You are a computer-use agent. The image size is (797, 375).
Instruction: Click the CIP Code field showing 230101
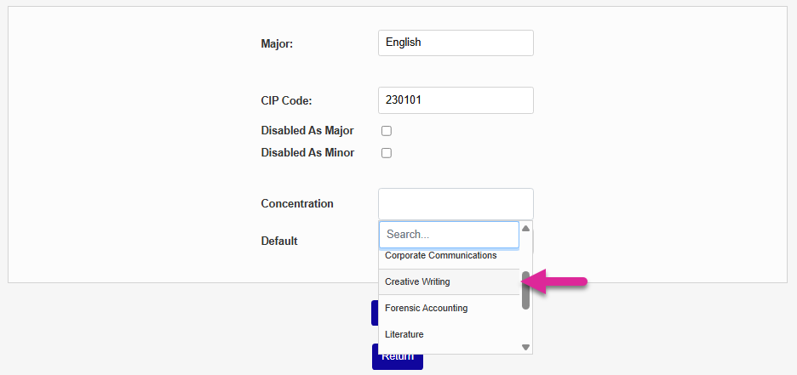[456, 100]
